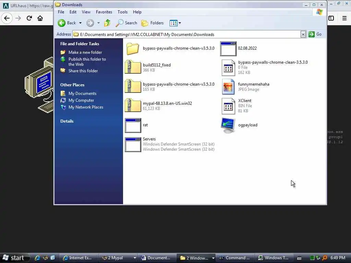Select the 165 KB bypass-paywalls zip folder icon
Screen dimensions: 351x263
(133, 86)
